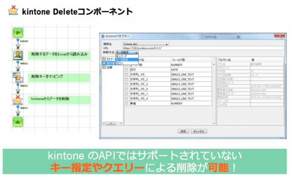
Task: Check the 文字列_1行_4 field checkbox
Action: click(x=127, y=89)
